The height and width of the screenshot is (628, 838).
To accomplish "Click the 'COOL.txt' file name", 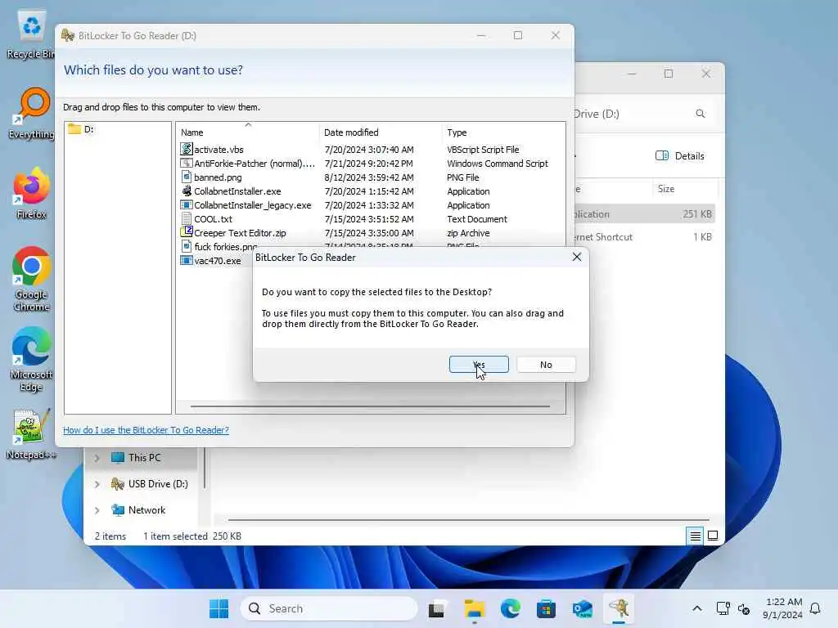I will (x=213, y=219).
